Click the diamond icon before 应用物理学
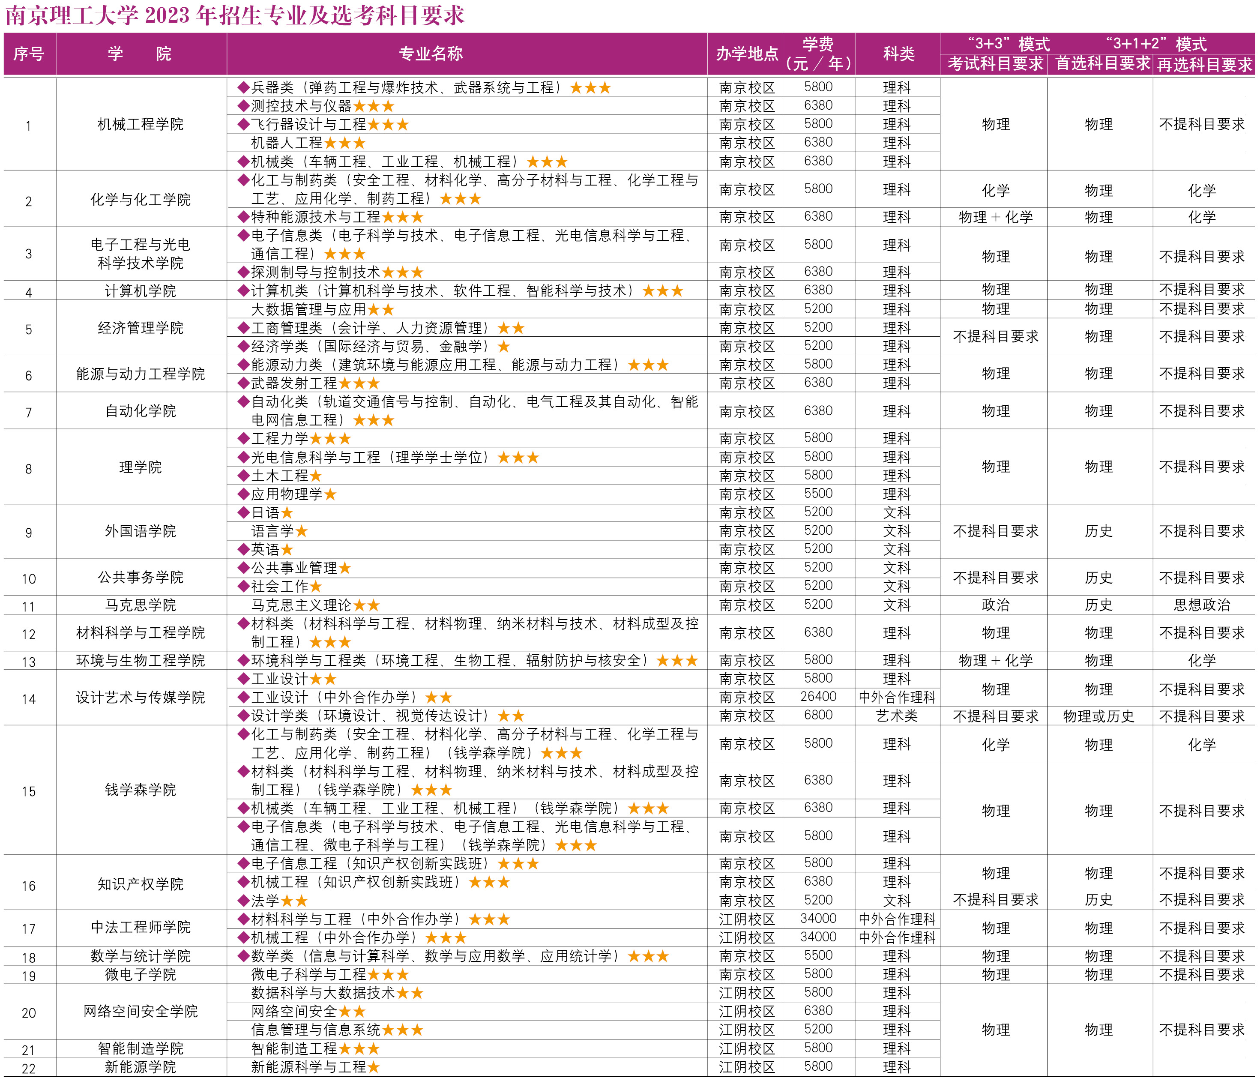Screen dimensions: 1260x1078 pyautogui.click(x=243, y=494)
